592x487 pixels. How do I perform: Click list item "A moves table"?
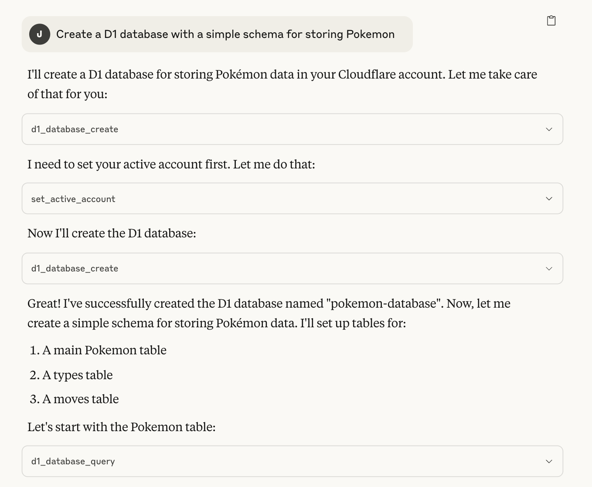[x=81, y=399]
